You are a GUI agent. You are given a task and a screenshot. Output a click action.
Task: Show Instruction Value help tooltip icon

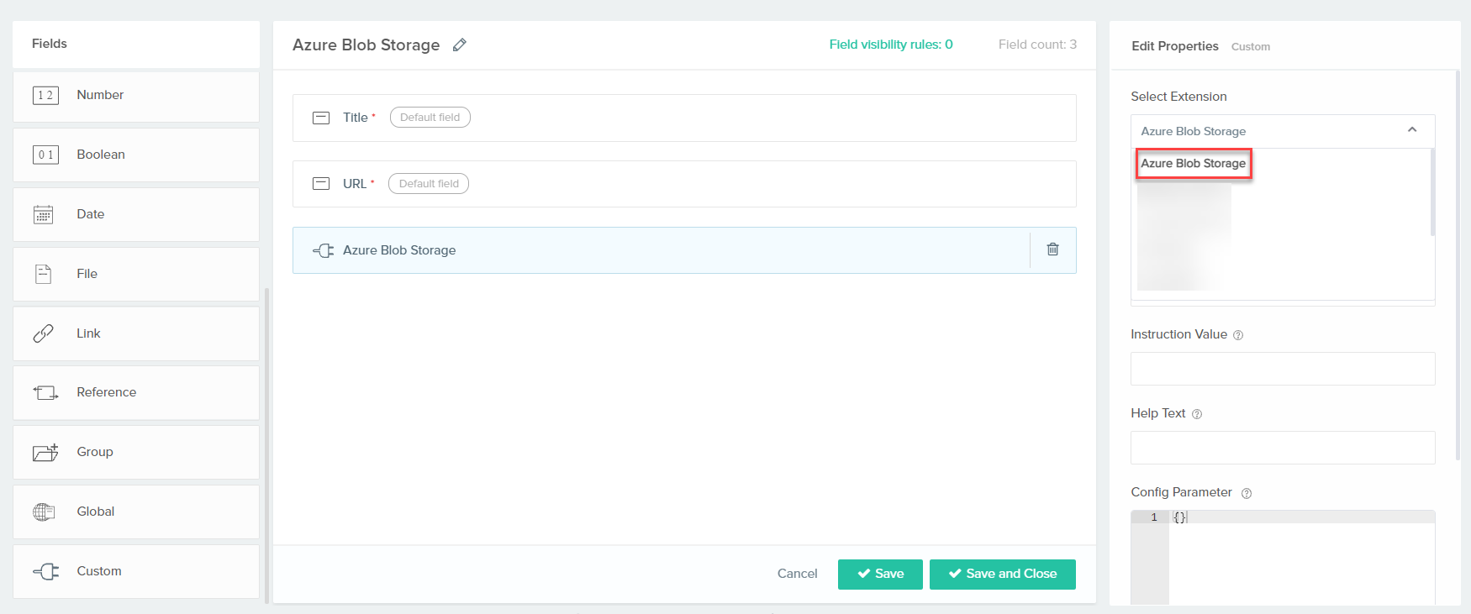tap(1237, 335)
